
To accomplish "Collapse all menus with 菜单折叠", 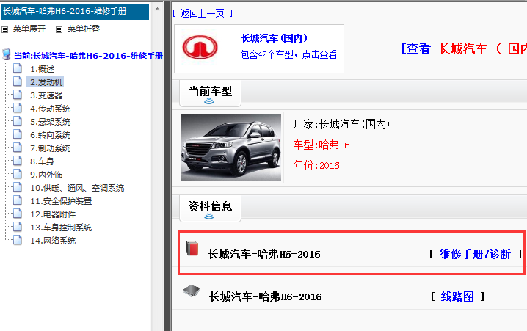I will tap(84, 29).
